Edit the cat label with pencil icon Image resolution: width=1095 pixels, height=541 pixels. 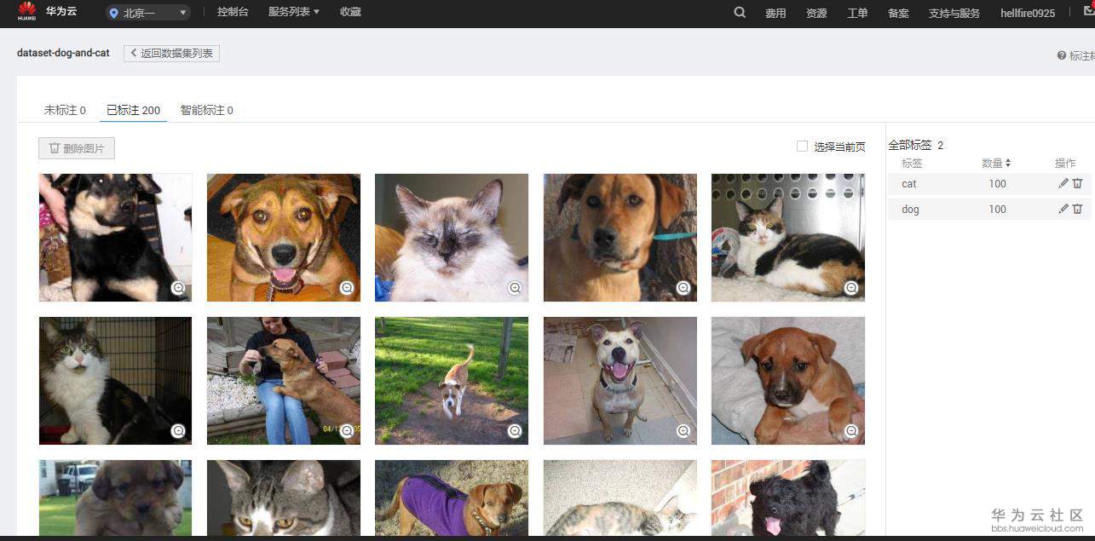point(1063,183)
